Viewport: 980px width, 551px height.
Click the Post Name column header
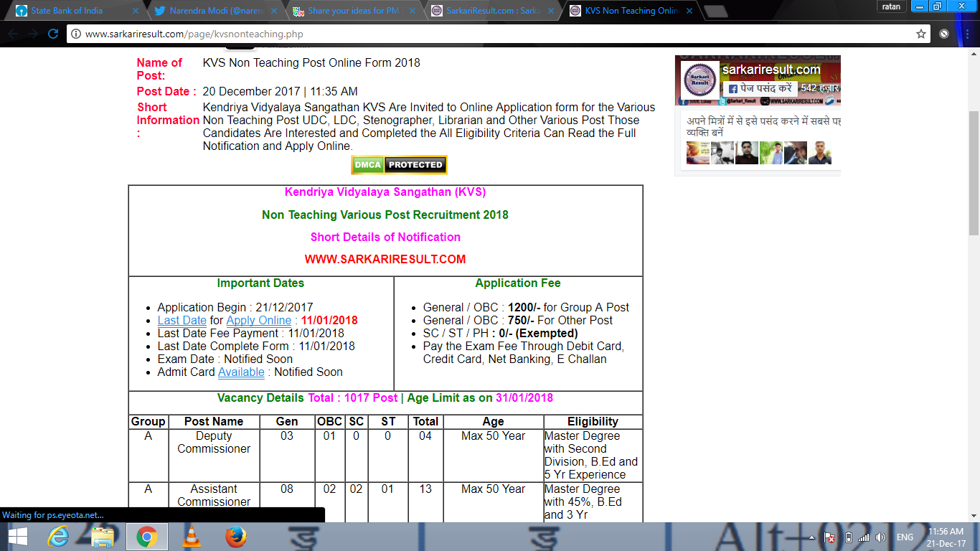tap(214, 421)
